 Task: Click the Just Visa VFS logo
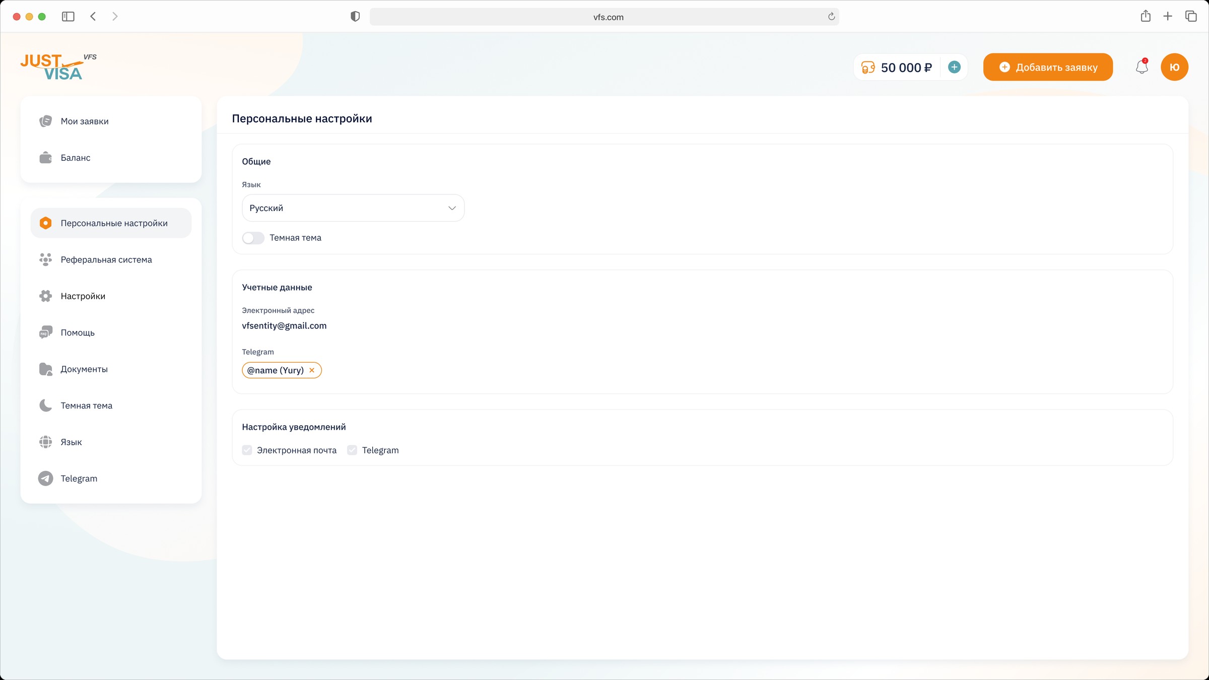click(58, 67)
